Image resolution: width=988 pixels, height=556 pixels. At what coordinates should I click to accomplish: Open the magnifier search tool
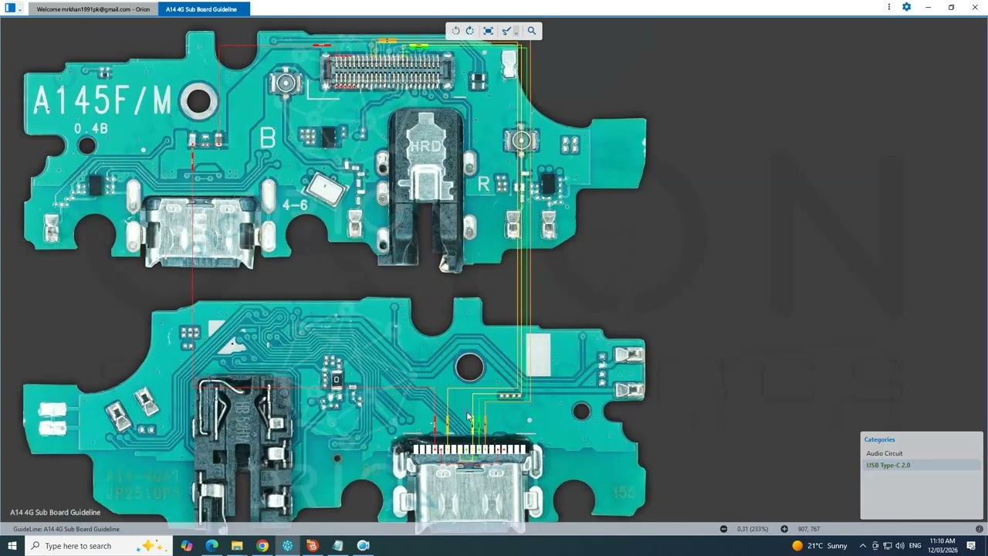(531, 31)
